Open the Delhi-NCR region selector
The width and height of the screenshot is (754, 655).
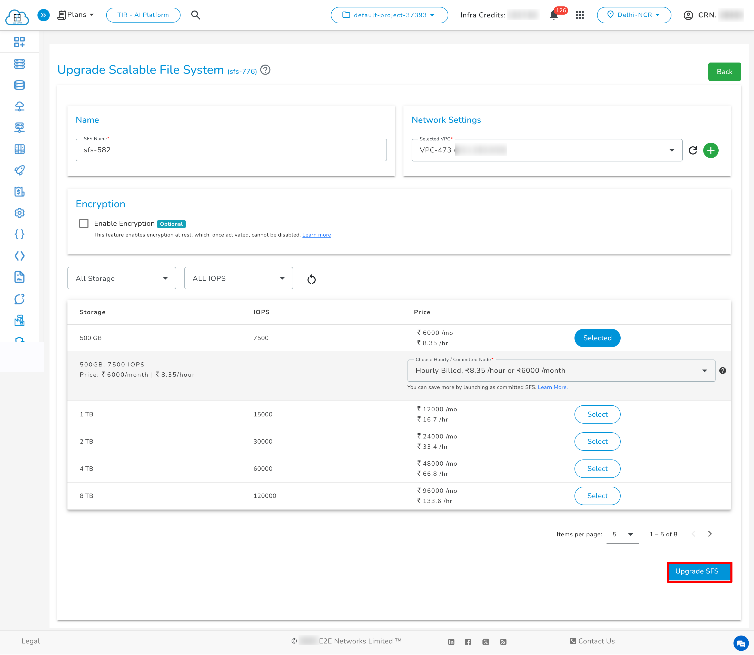click(x=634, y=15)
